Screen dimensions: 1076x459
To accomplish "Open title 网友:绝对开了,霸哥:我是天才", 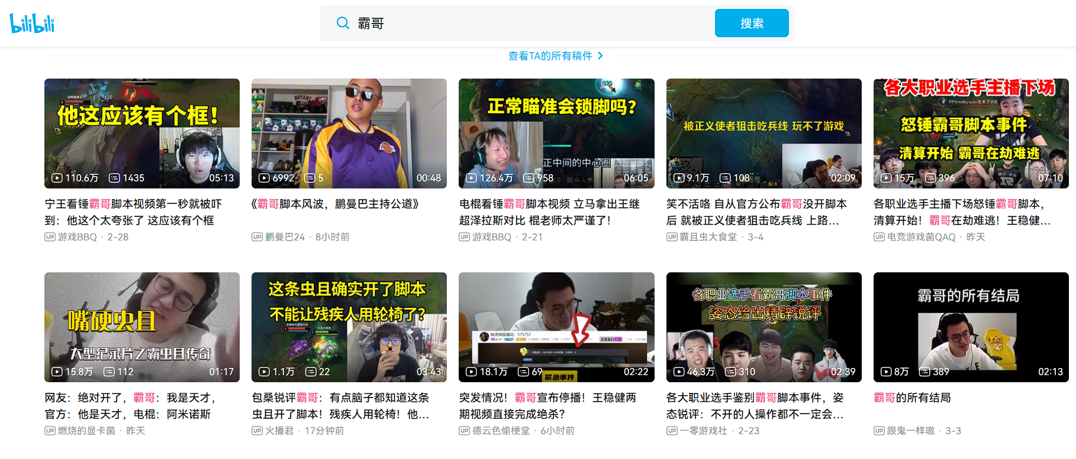I will [x=131, y=406].
